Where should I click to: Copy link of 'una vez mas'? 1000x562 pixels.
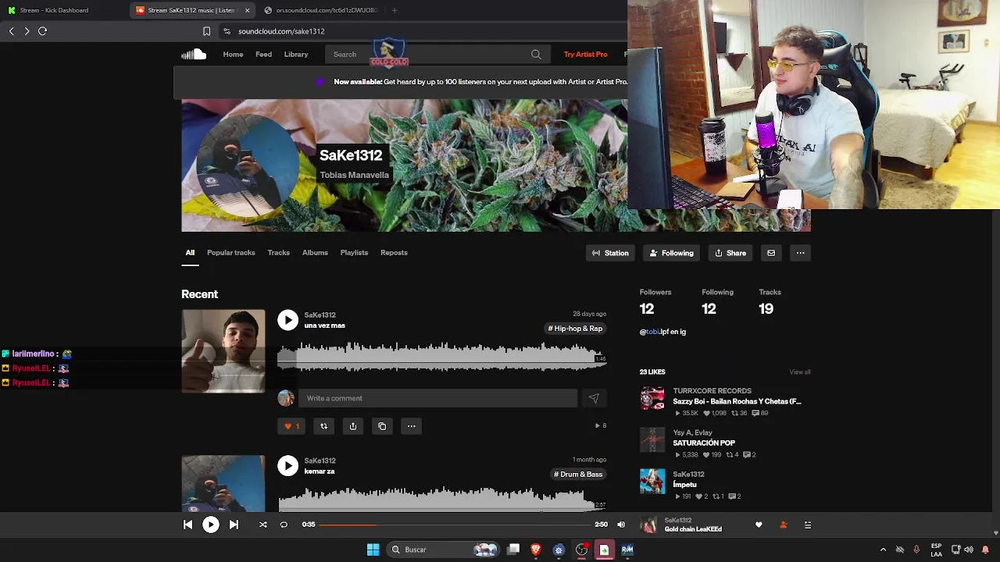click(382, 426)
